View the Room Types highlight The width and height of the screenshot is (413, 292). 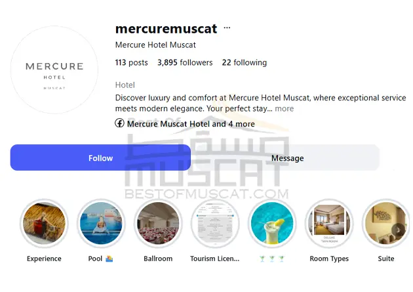pos(329,223)
